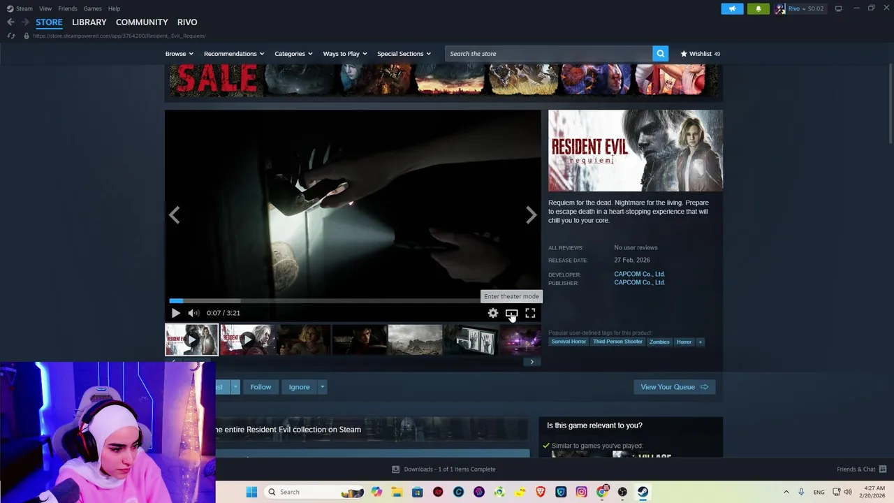
Task: Show the next media with right arrow
Action: pyautogui.click(x=531, y=215)
